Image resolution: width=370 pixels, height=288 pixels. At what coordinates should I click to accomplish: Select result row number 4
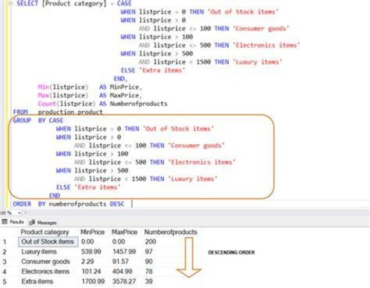point(5,272)
